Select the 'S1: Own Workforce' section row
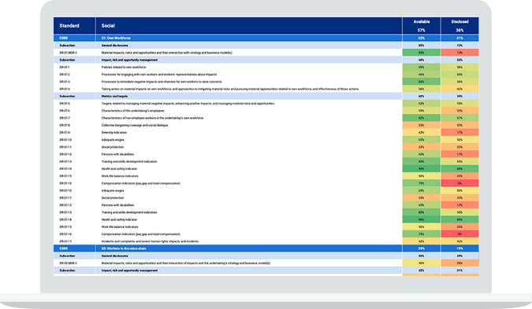This screenshot has height=309, width=532. click(x=266, y=38)
